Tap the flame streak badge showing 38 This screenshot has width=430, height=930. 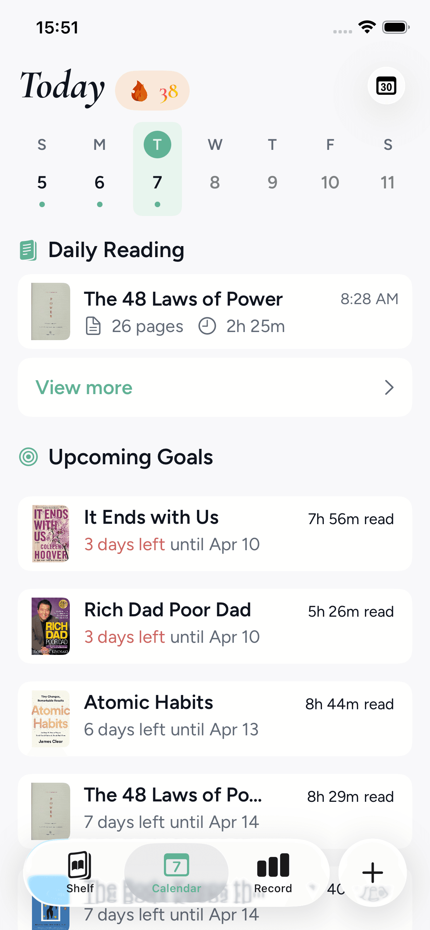click(152, 91)
